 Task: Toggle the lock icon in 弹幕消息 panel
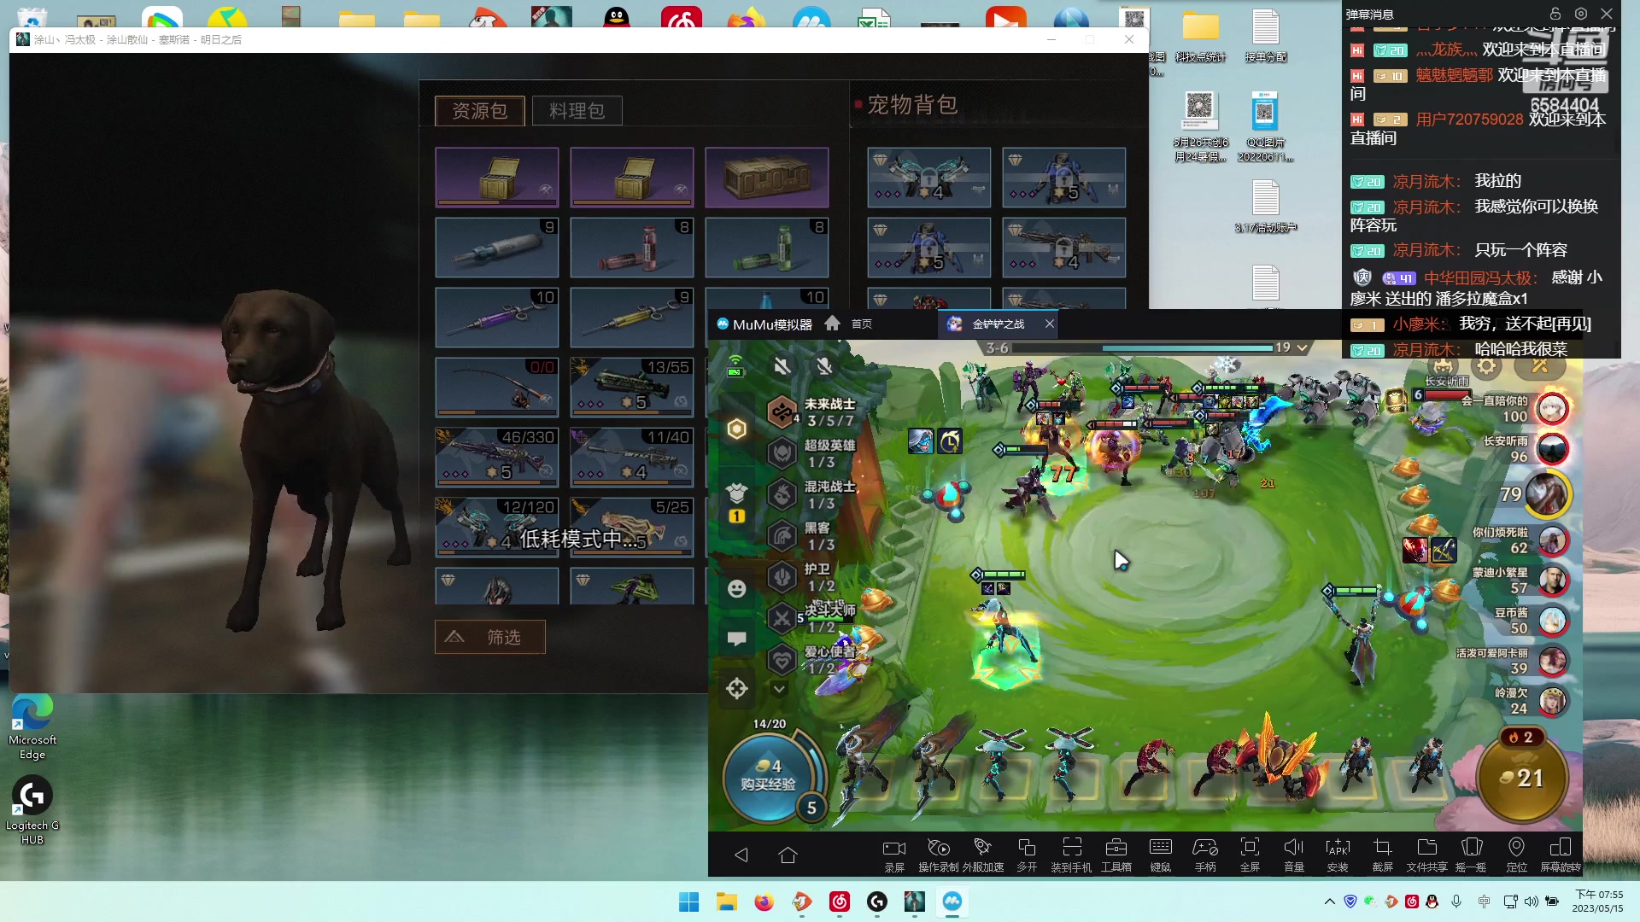click(x=1555, y=14)
